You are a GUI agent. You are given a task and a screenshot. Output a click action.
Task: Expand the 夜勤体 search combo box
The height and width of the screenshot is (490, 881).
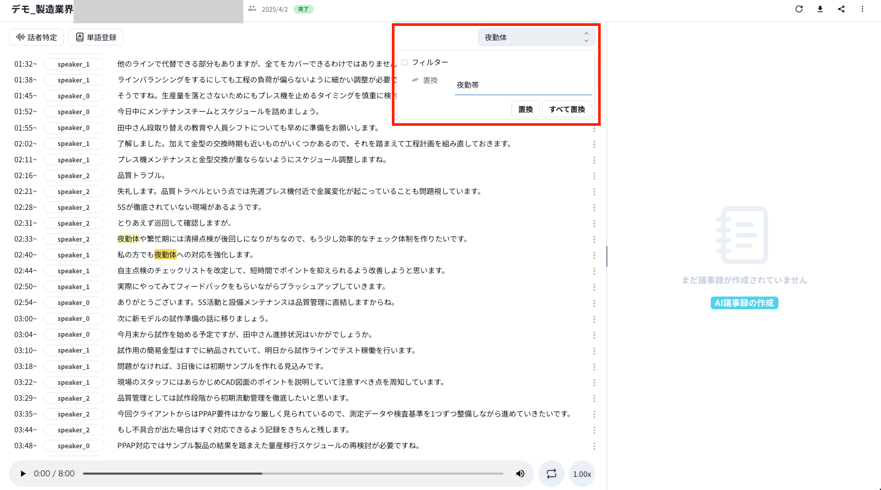tap(536, 38)
